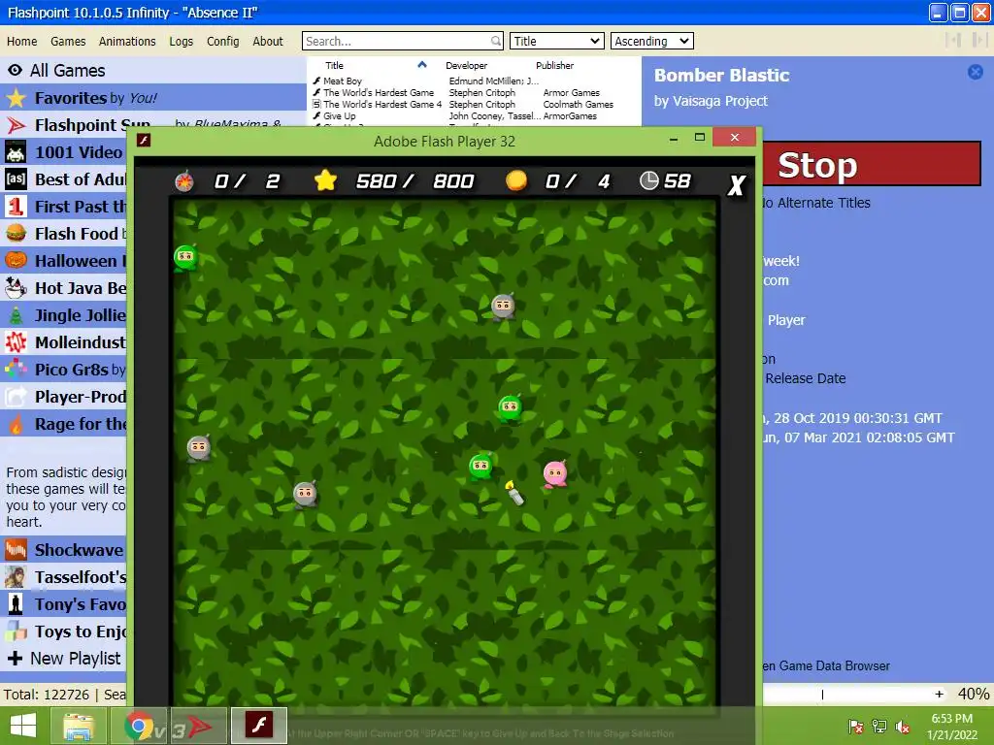994x745 pixels.
Task: Select the Flashpoint Support playlist icon
Action: tap(16, 125)
